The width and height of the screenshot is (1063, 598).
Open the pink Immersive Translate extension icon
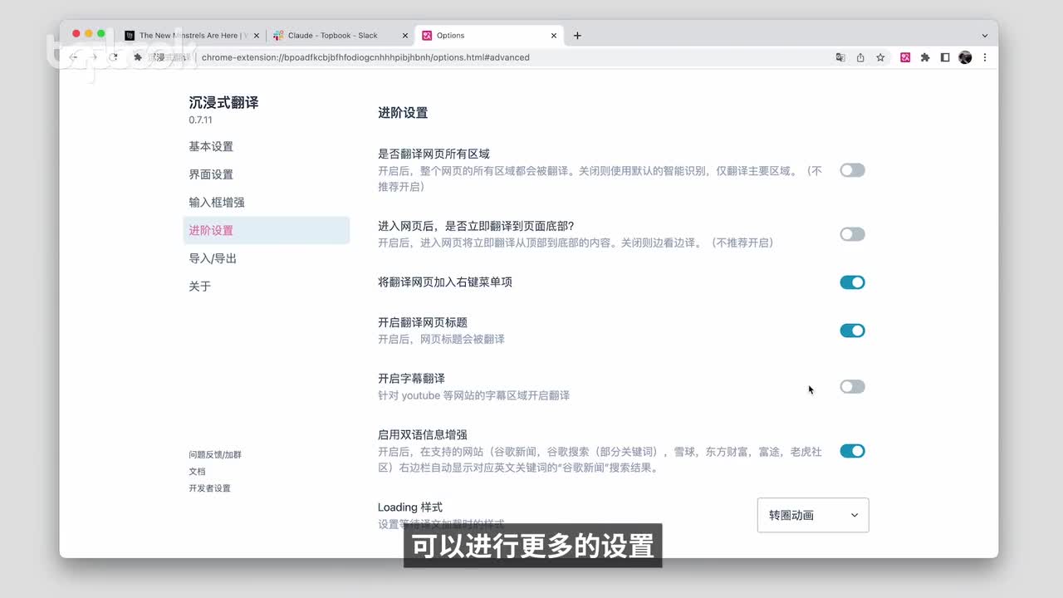[x=905, y=57]
